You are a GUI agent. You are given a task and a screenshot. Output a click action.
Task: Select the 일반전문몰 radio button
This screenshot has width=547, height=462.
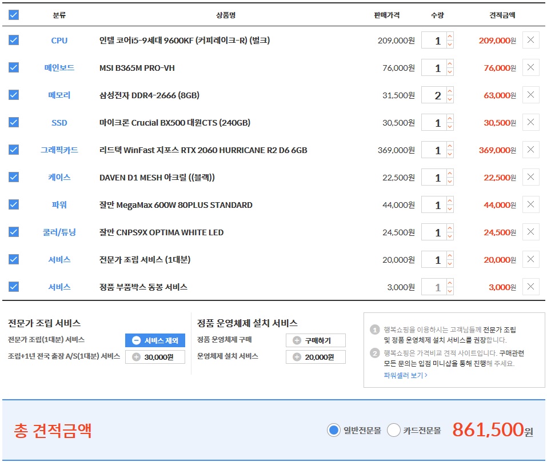333,430
